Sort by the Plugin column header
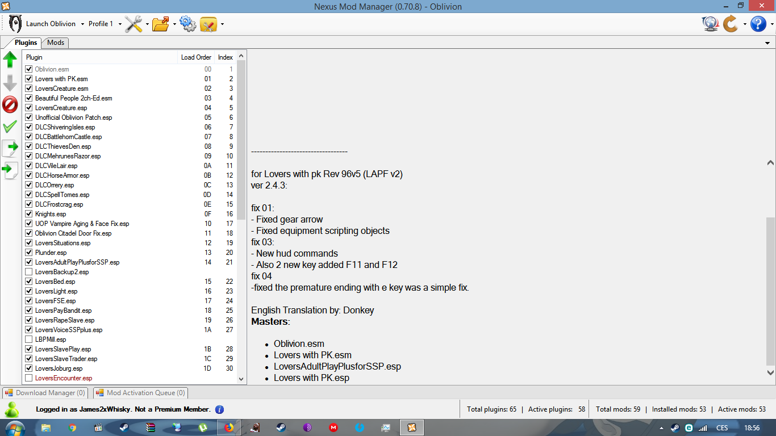The height and width of the screenshot is (436, 776). pos(101,57)
